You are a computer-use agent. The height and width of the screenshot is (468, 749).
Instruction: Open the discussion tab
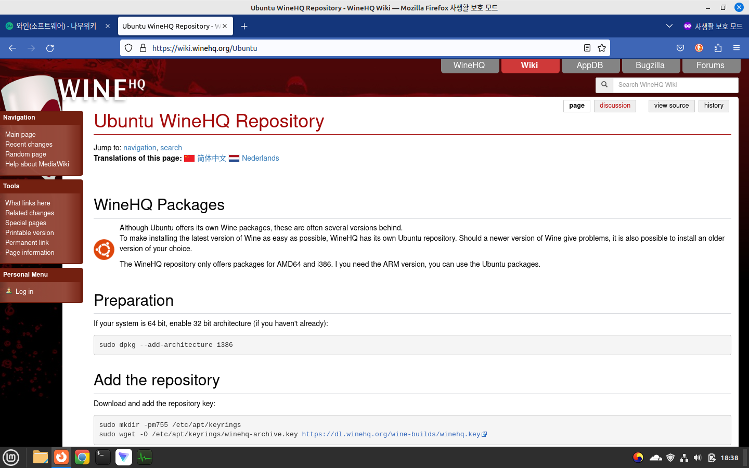click(x=615, y=106)
